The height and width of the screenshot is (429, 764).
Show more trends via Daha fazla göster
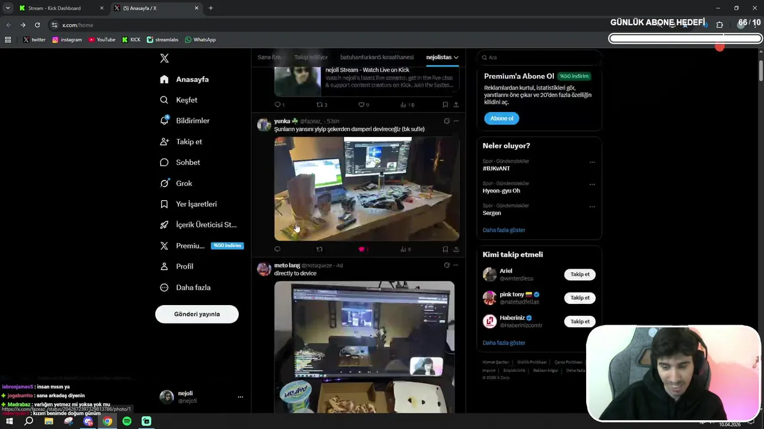(x=504, y=230)
